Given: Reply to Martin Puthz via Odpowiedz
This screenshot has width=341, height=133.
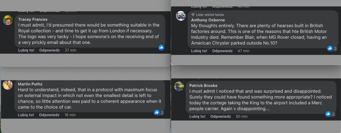Looking at the screenshot, I should coord(49,115).
